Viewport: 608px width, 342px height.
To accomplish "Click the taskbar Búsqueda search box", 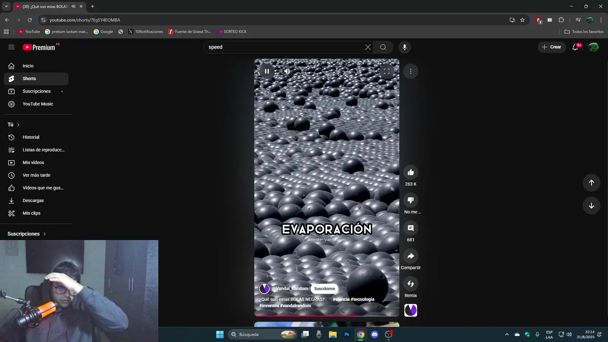I will click(x=264, y=334).
